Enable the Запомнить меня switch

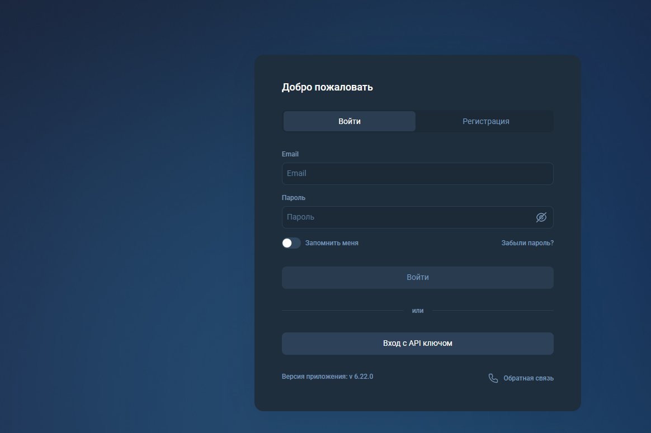[291, 243]
